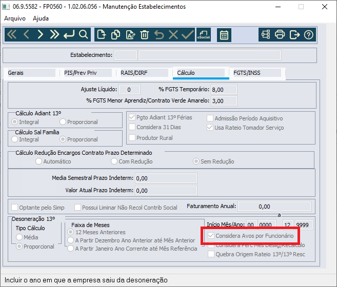Open the hierarchy structure icon
This screenshot has height=287, width=337.
tap(266, 34)
